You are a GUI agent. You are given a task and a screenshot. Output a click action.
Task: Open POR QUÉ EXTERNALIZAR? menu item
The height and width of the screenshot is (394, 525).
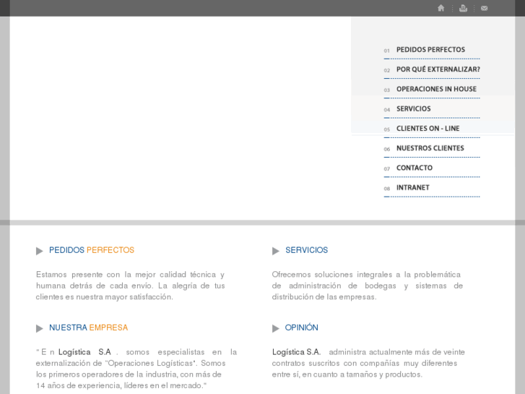pos(438,69)
